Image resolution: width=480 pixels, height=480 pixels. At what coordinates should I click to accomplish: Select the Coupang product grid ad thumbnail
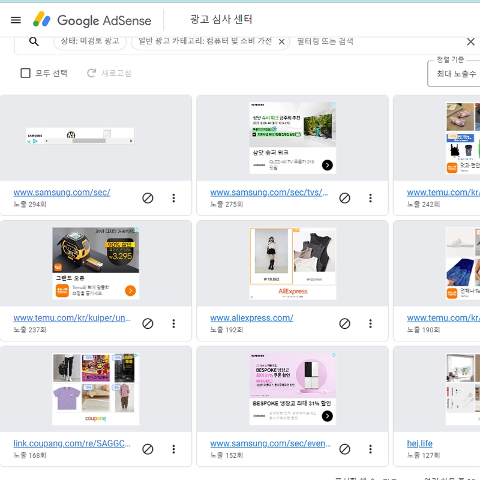click(95, 389)
